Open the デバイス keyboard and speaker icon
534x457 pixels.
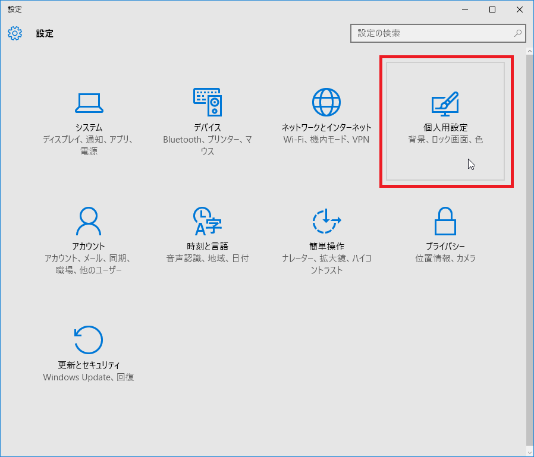pyautogui.click(x=208, y=102)
